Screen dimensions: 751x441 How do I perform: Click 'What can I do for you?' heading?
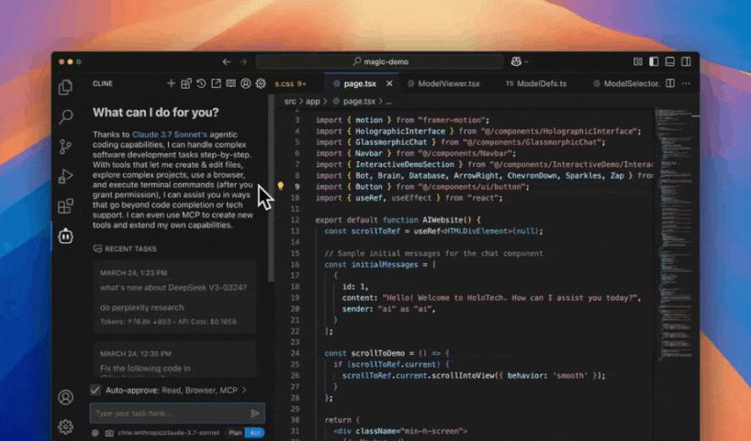155,112
